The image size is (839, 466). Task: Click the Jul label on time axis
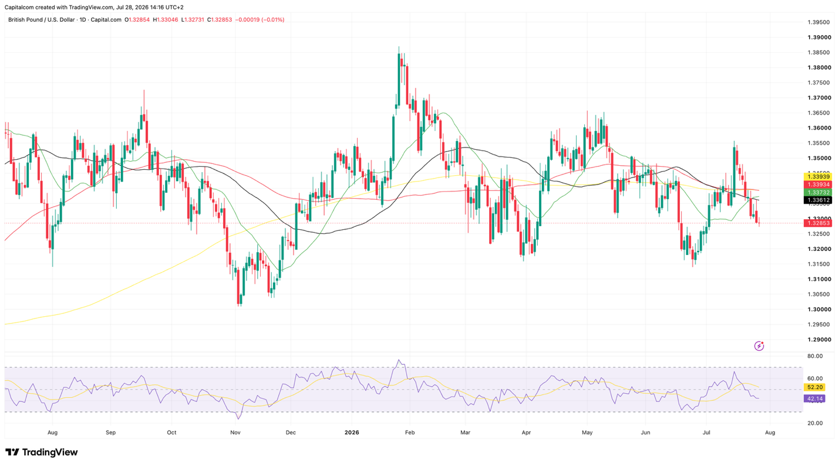click(706, 433)
